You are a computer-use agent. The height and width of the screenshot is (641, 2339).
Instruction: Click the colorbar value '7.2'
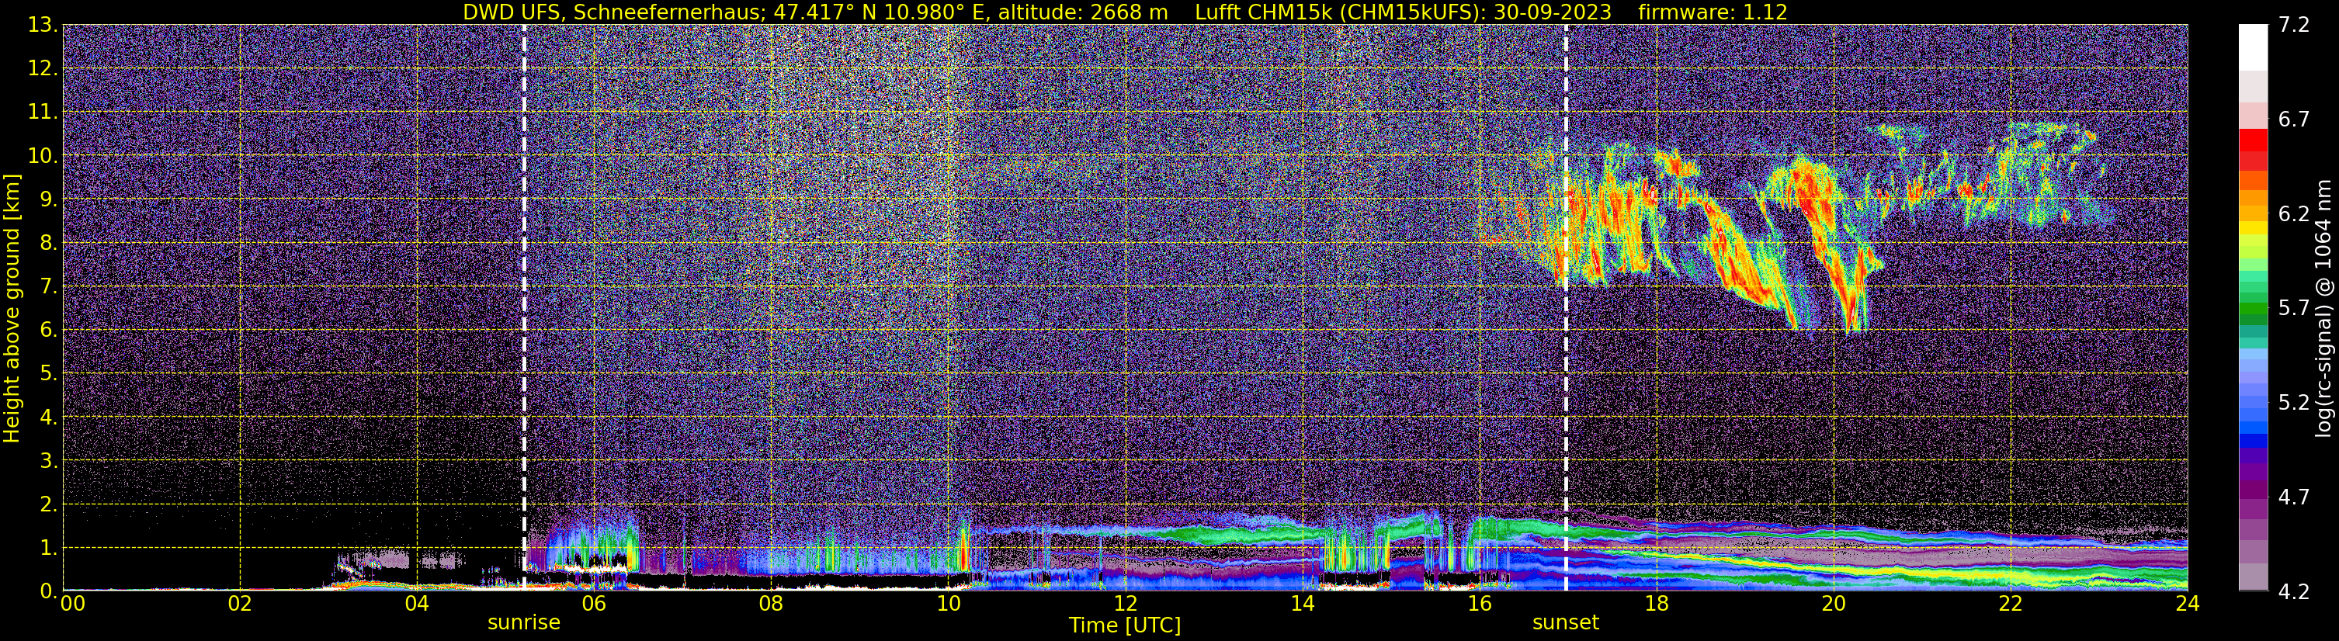click(2294, 25)
